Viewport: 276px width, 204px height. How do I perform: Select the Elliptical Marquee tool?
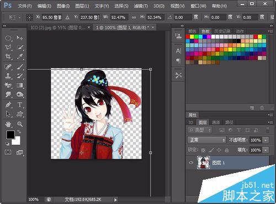pyautogui.click(x=8, y=38)
